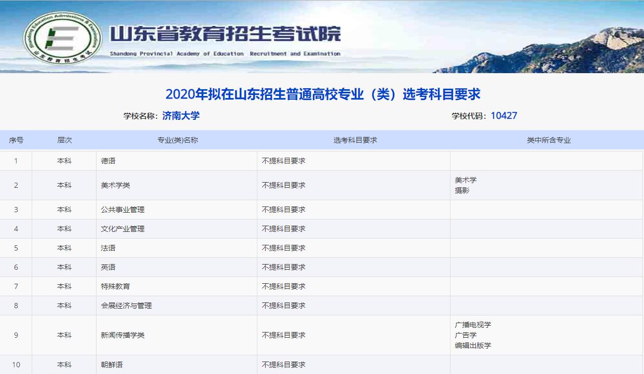Click school code 10427
Screen dimensions: 644x374
503,116
